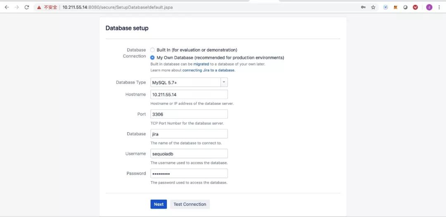
Task: Open the connecting Jira to a database link
Action: (209, 70)
